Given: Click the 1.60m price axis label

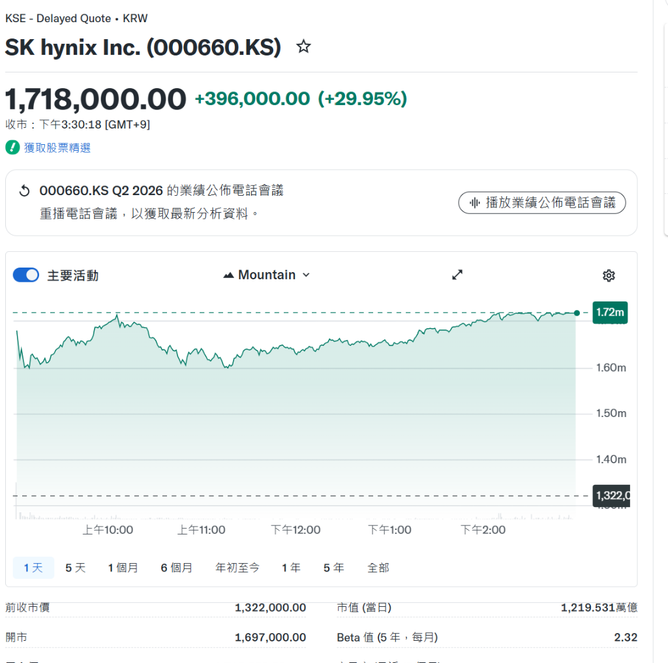Looking at the screenshot, I should (611, 368).
